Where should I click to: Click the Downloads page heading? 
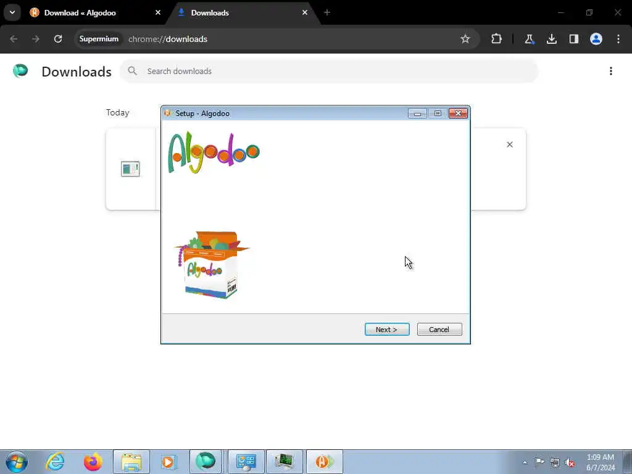click(x=77, y=72)
